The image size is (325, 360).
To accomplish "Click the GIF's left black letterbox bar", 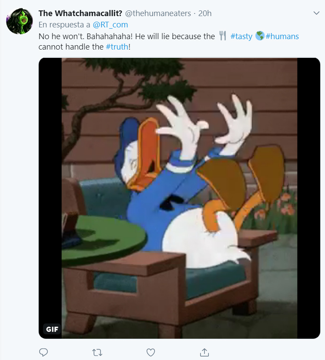I will tap(50, 190).
